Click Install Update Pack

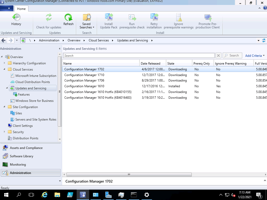(109, 21)
